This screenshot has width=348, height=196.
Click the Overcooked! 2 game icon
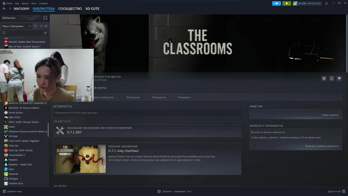pyautogui.click(x=6, y=155)
